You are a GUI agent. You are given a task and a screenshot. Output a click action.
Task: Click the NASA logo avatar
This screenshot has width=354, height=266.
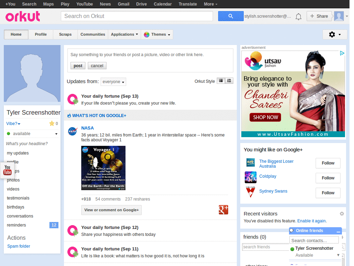(73, 131)
